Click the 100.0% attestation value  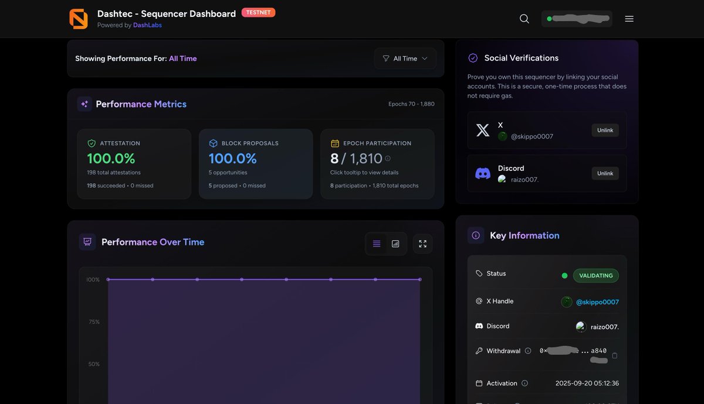(111, 158)
